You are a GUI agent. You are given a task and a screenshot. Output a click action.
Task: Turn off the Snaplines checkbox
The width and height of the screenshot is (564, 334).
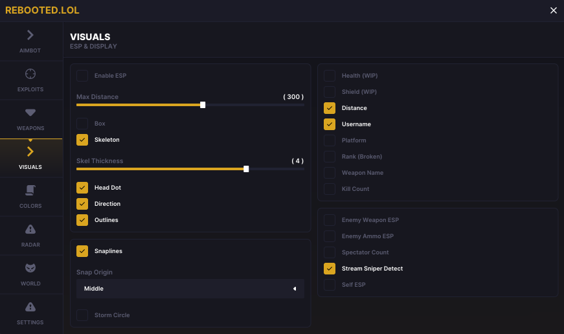[x=82, y=251]
